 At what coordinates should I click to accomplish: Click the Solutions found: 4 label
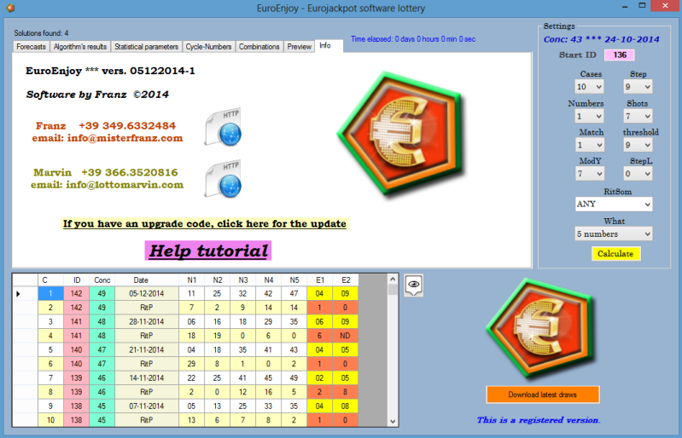[41, 33]
